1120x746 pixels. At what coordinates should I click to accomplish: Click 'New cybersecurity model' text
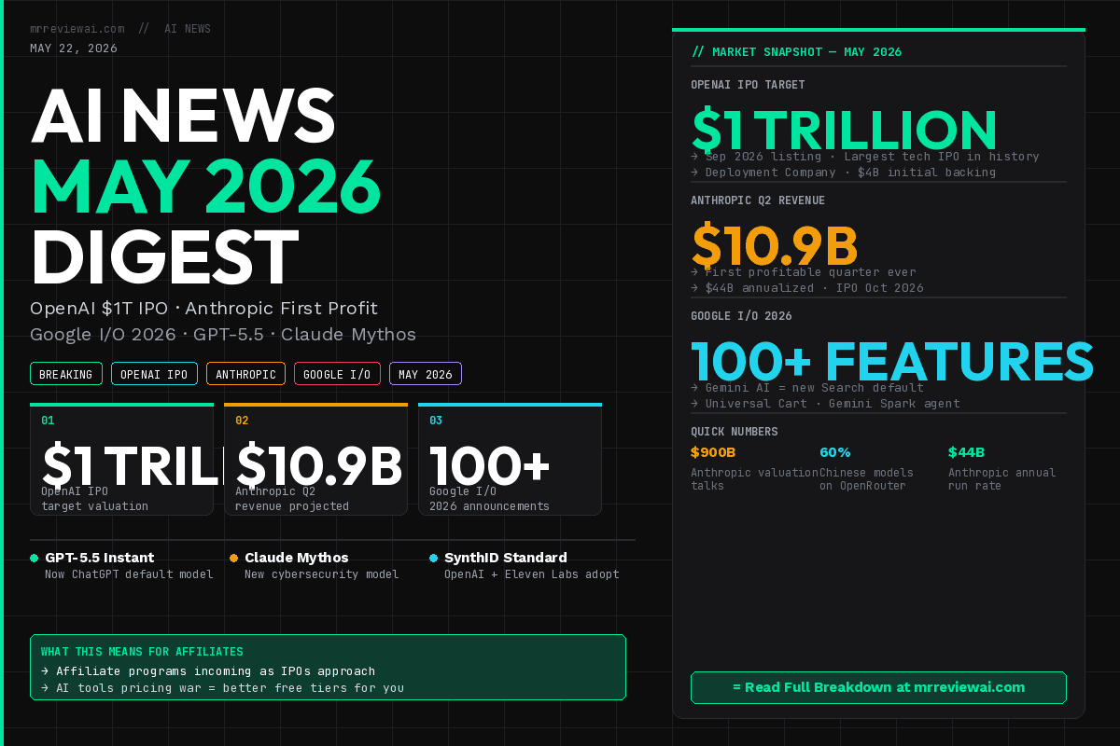(322, 574)
